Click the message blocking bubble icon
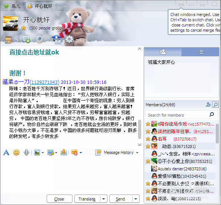 pos(74,152)
